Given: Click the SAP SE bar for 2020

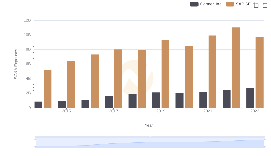Looking at the screenshot, I should coord(189,77).
